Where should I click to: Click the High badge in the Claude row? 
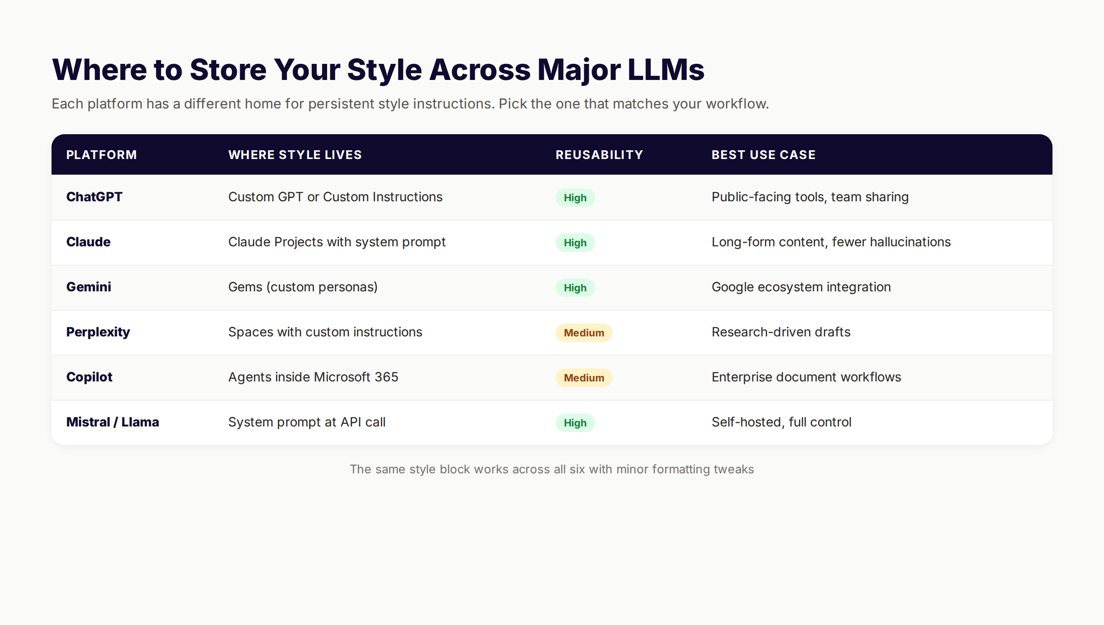point(575,243)
